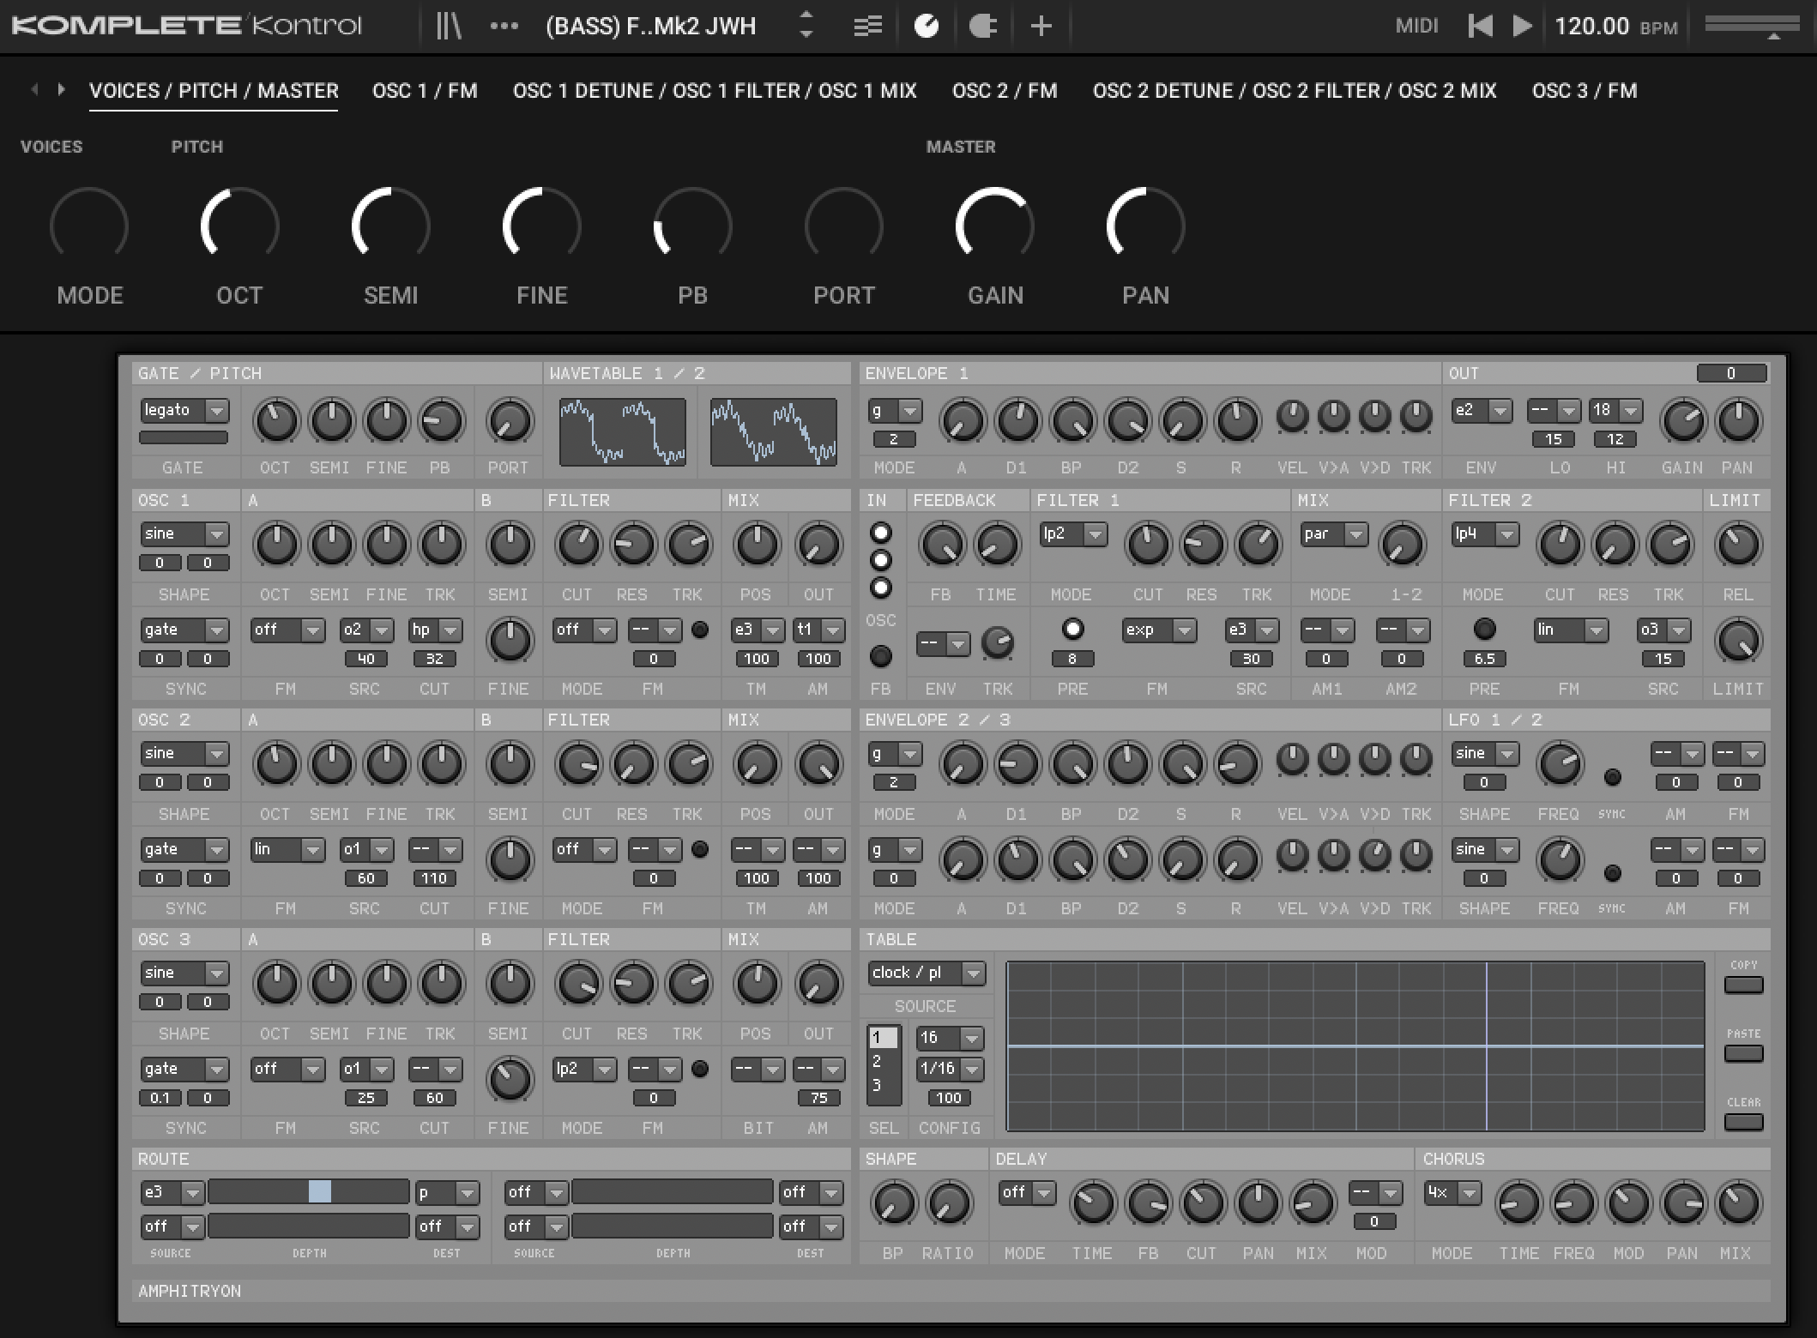
Task: Toggle Filter 2 PRE button
Action: [1484, 629]
